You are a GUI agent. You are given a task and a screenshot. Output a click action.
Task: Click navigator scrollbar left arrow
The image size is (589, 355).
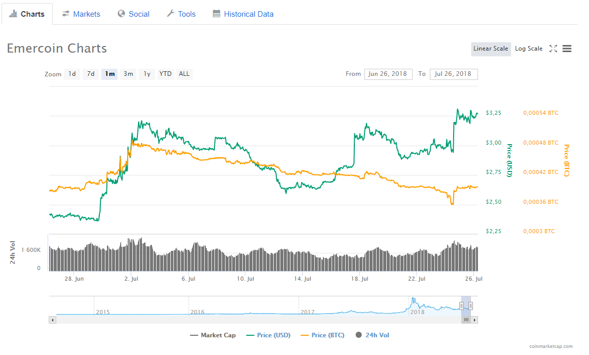pyautogui.click(x=52, y=320)
